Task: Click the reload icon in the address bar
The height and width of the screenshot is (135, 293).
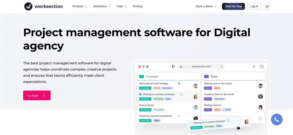Action: tap(222, 66)
